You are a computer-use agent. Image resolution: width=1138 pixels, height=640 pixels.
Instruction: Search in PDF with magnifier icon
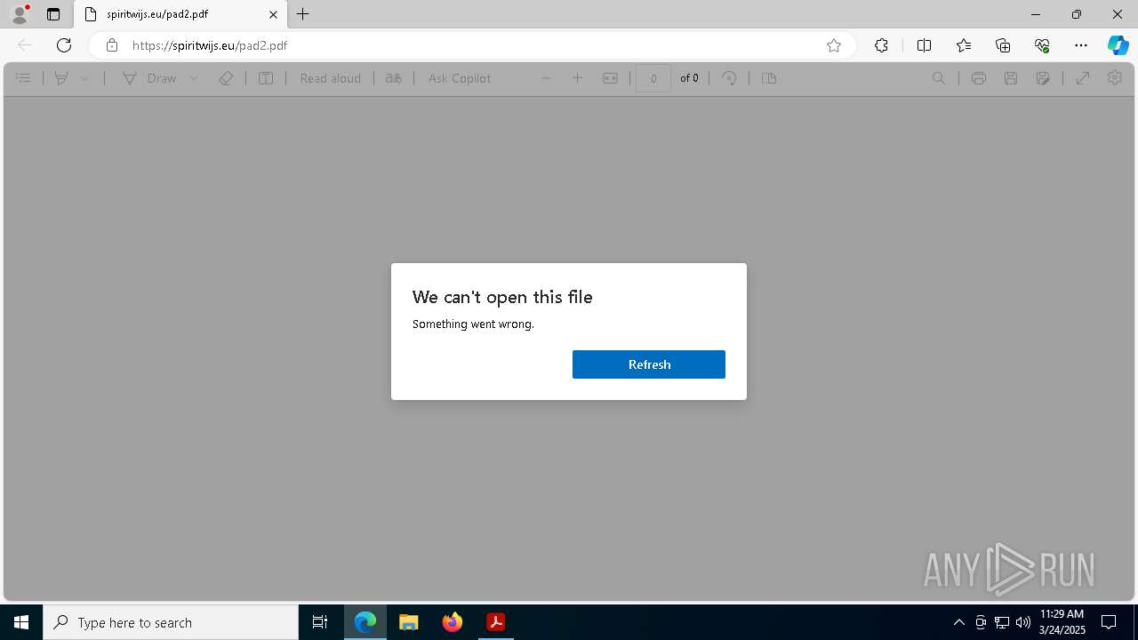[x=939, y=78]
